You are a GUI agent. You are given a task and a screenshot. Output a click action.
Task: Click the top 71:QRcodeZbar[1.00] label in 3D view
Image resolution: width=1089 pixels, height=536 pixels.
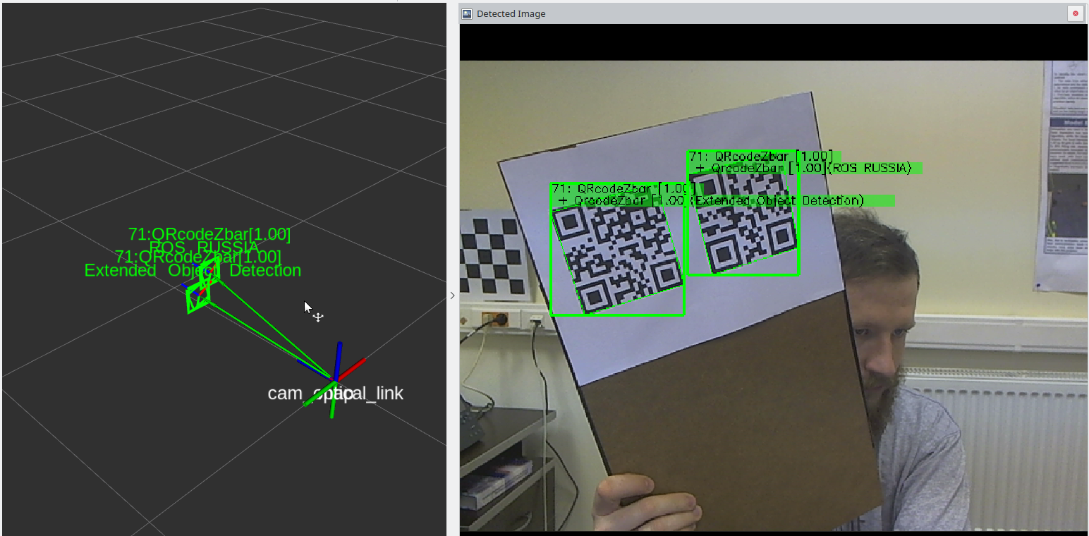point(209,234)
